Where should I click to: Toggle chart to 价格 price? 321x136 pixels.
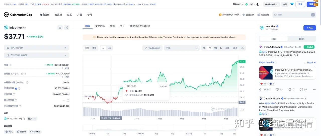(87, 48)
